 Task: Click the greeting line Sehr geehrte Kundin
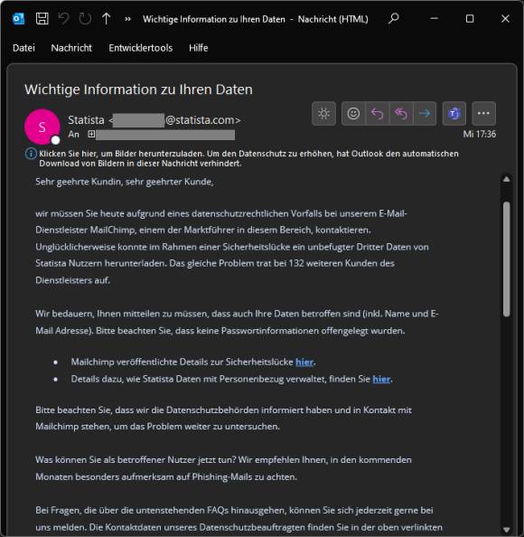click(125, 182)
